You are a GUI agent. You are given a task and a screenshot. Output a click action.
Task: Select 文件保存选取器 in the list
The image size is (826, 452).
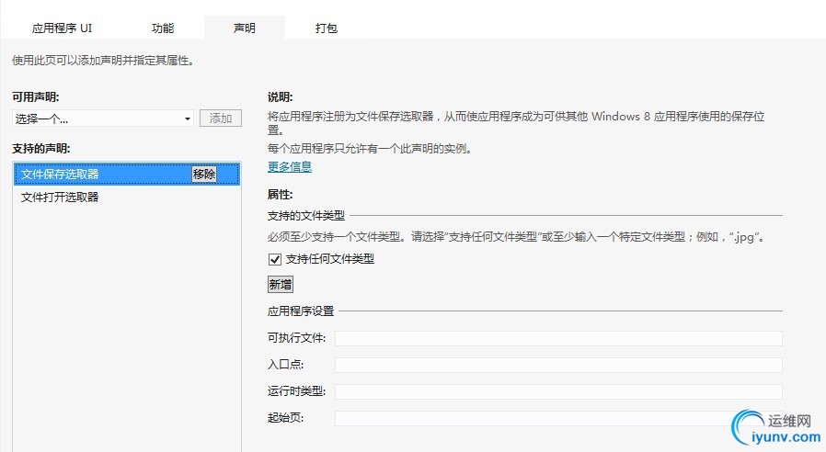(126, 175)
